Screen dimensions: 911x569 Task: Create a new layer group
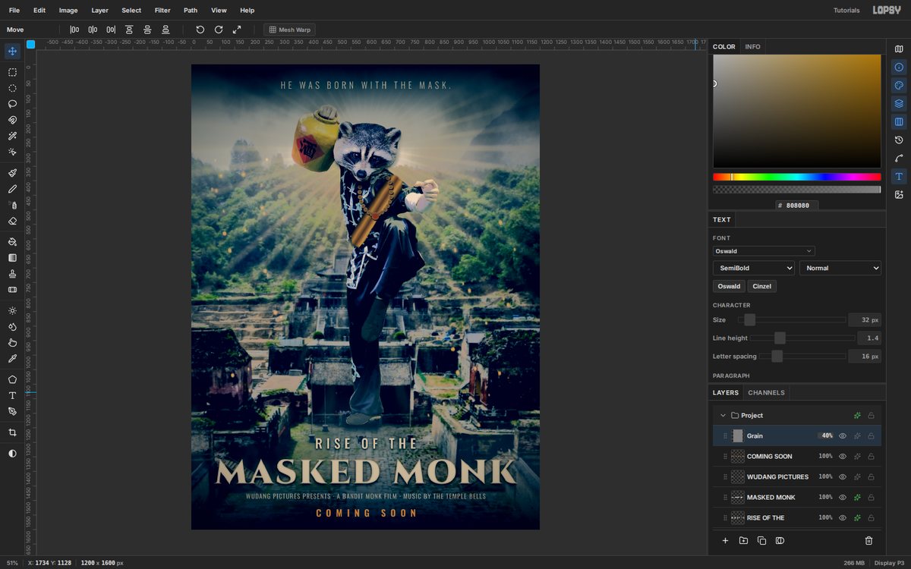click(743, 541)
